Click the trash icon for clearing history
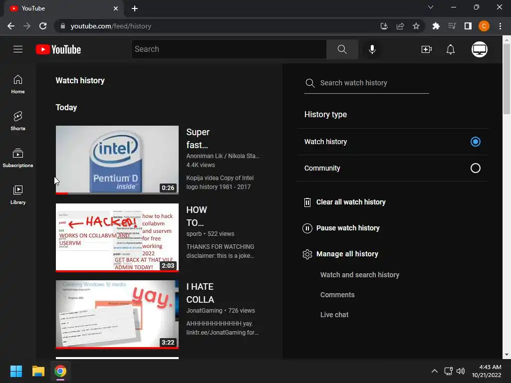The height and width of the screenshot is (383, 511). tap(307, 202)
